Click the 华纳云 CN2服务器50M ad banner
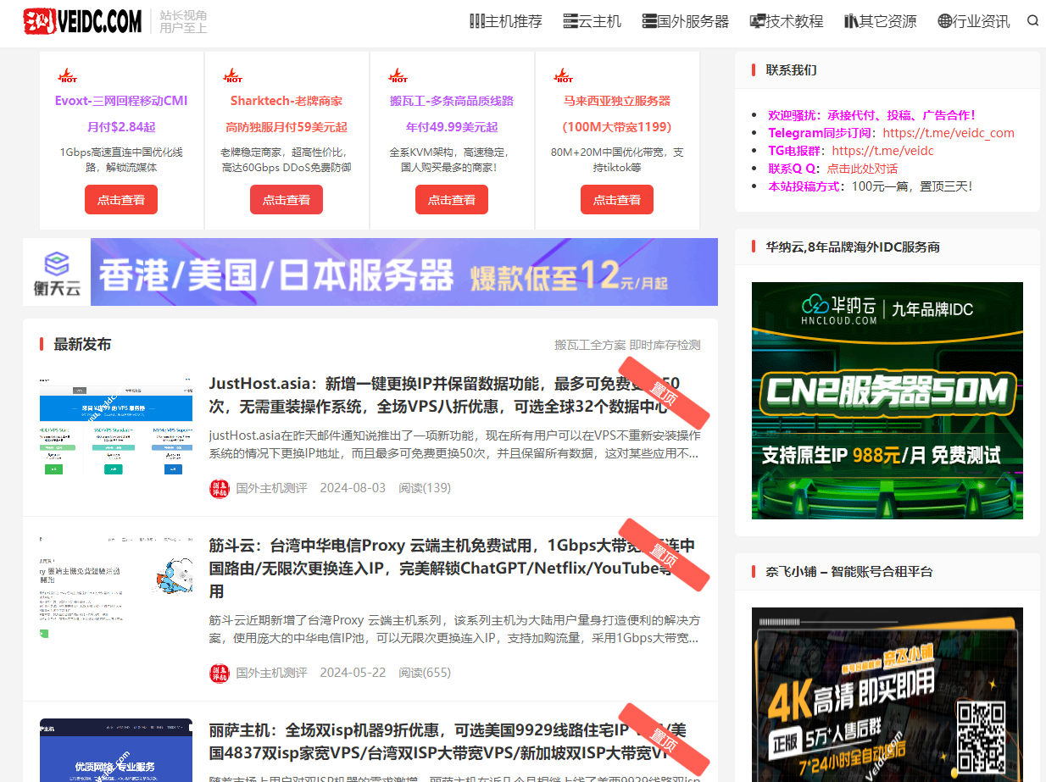The width and height of the screenshot is (1046, 782). tap(887, 401)
